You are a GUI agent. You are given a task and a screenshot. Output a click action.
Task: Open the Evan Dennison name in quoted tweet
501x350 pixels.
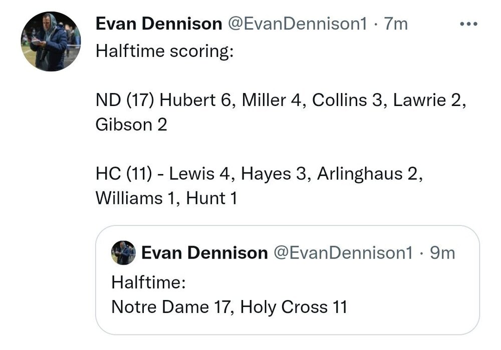click(204, 253)
